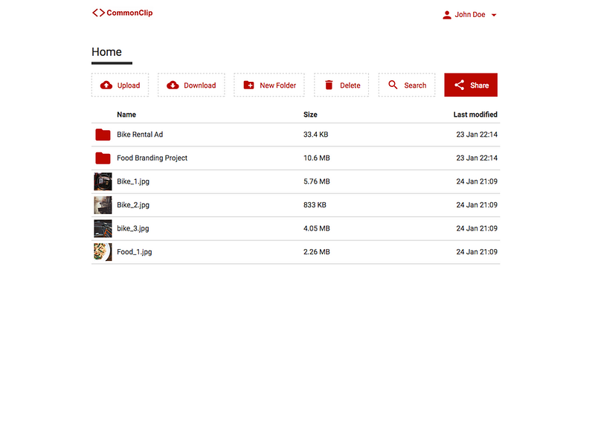Select the Bike_2.jpg thumbnail
Image resolution: width=595 pixels, height=446 pixels.
pyautogui.click(x=103, y=205)
